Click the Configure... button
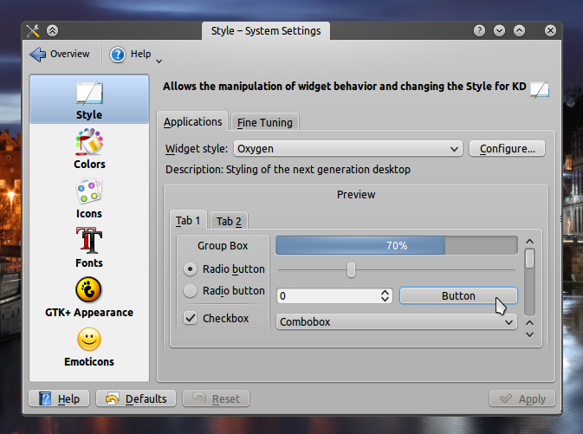 click(x=507, y=149)
